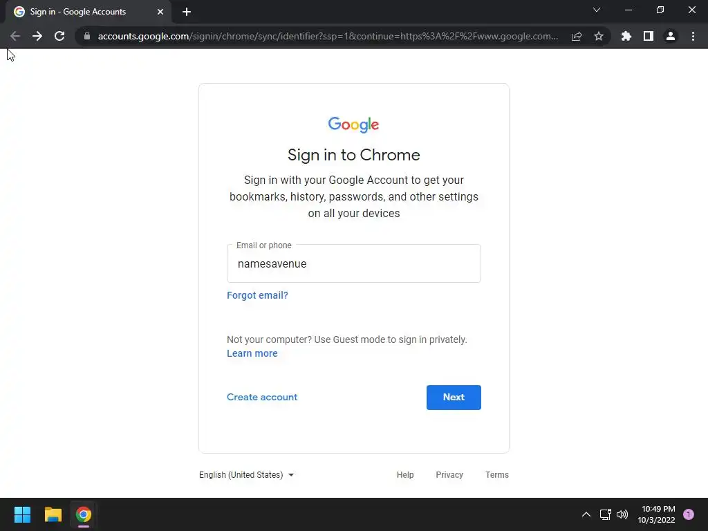This screenshot has width=708, height=531.
Task: Open the Extensions puzzle icon
Action: pos(626,36)
